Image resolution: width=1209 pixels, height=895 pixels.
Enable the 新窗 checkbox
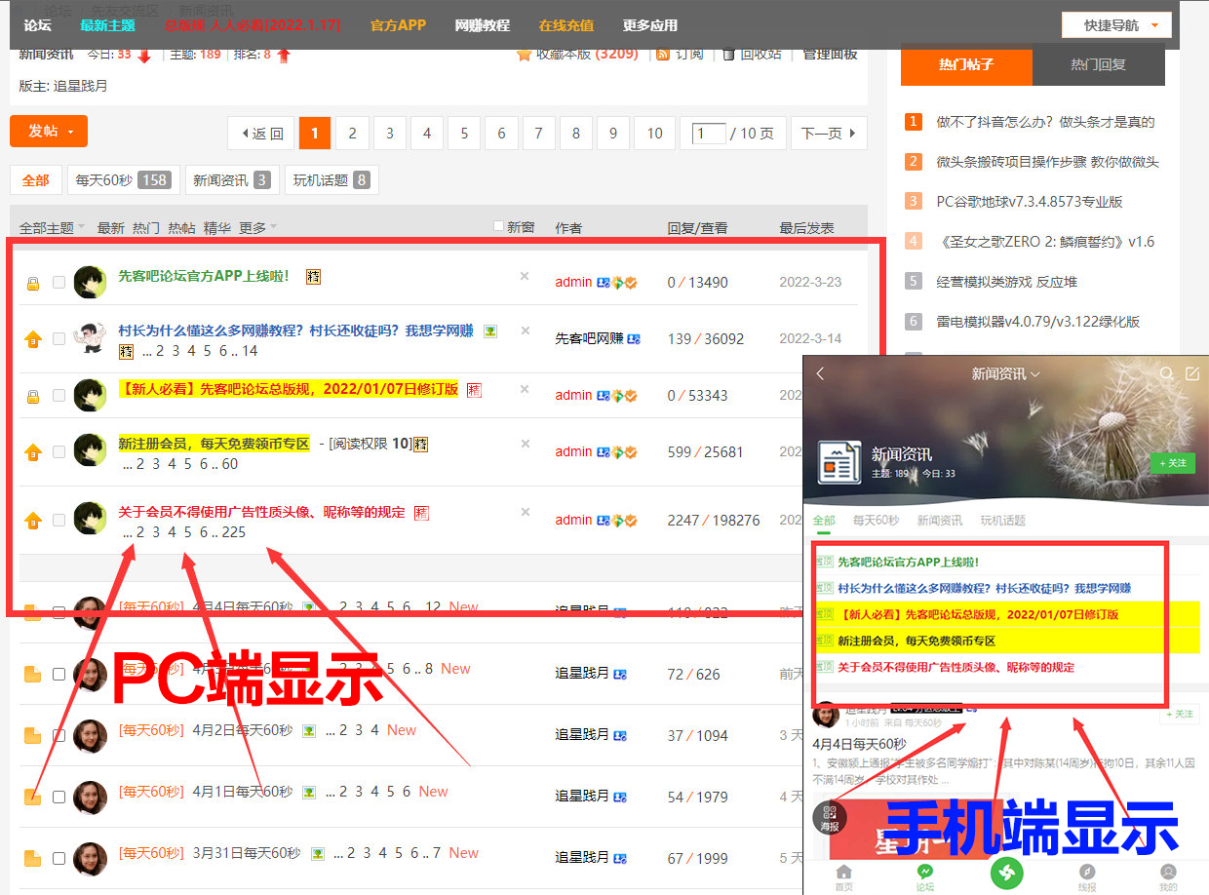[x=499, y=226]
